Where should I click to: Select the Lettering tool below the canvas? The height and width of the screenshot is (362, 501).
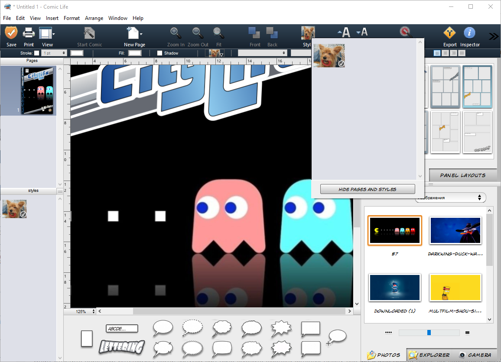(x=122, y=347)
